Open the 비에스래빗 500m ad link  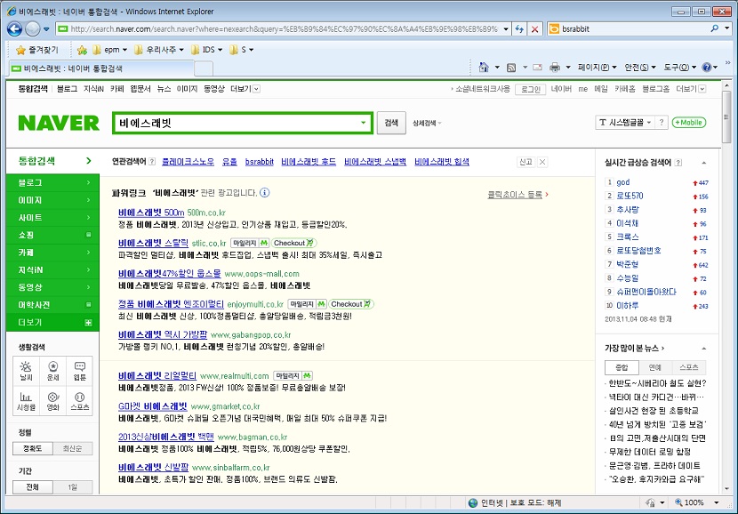pos(151,213)
